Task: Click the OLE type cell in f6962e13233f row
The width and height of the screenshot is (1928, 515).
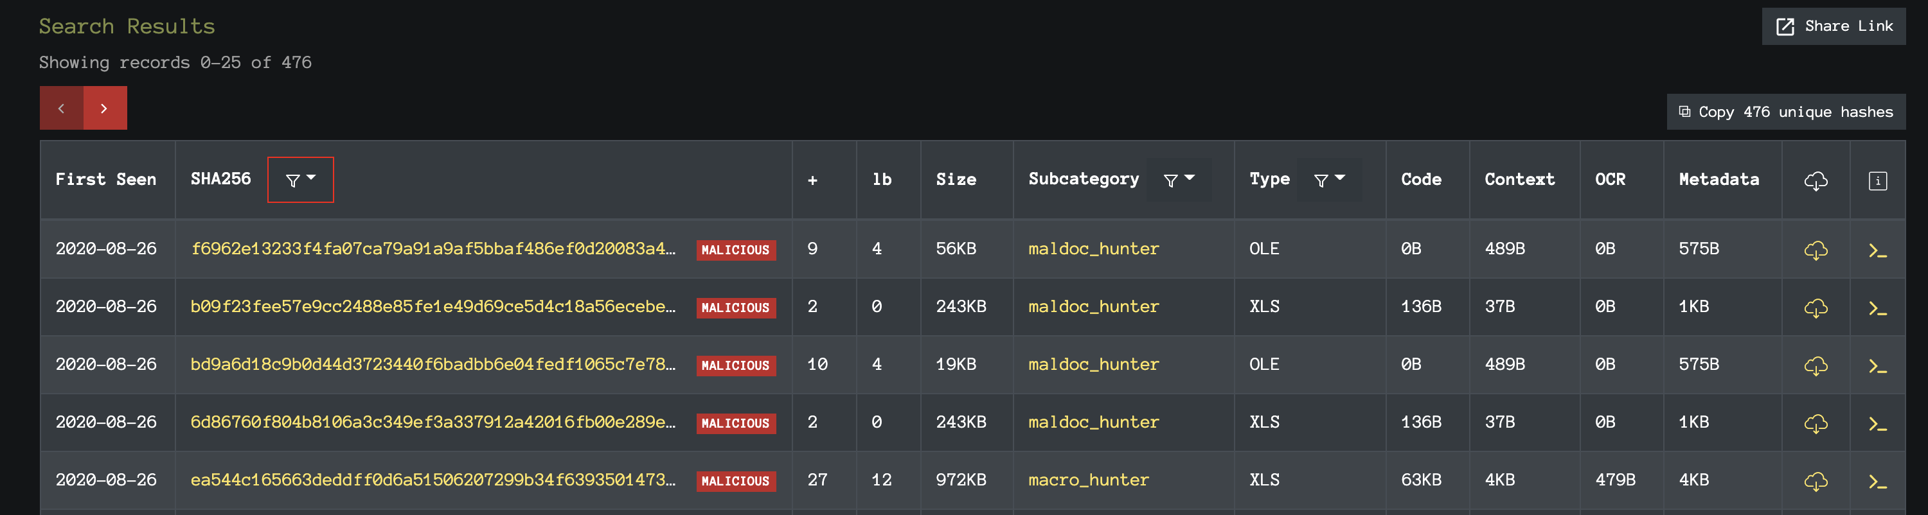Action: 1264,249
